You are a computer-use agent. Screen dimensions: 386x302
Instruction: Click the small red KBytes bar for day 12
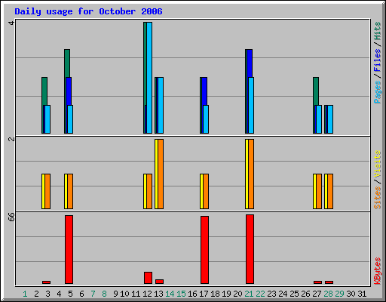click(x=148, y=278)
